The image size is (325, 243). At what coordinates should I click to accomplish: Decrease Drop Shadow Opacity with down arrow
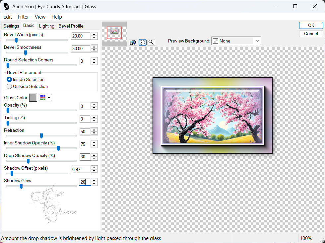tap(94, 158)
